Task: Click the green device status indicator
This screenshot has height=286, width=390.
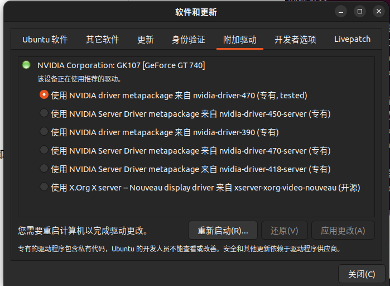Action: (x=26, y=65)
